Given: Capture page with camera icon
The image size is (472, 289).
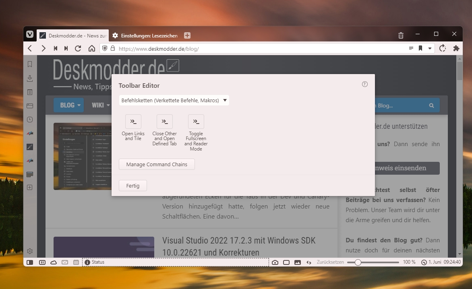Looking at the screenshot, I should click(275, 262).
